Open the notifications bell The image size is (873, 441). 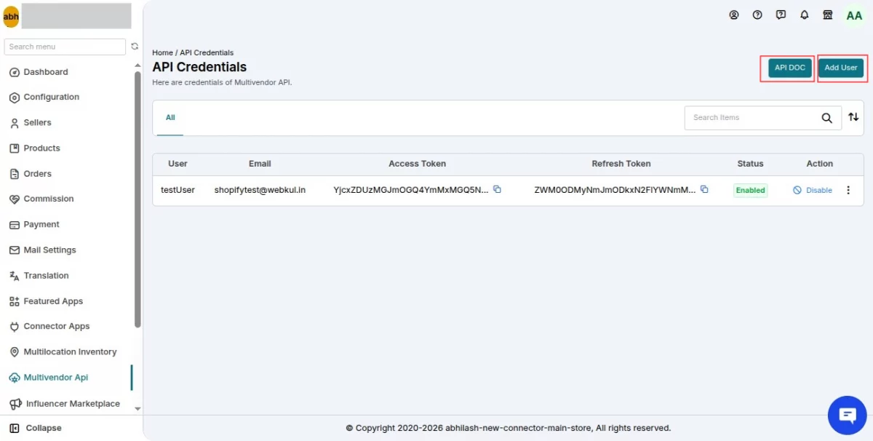804,15
